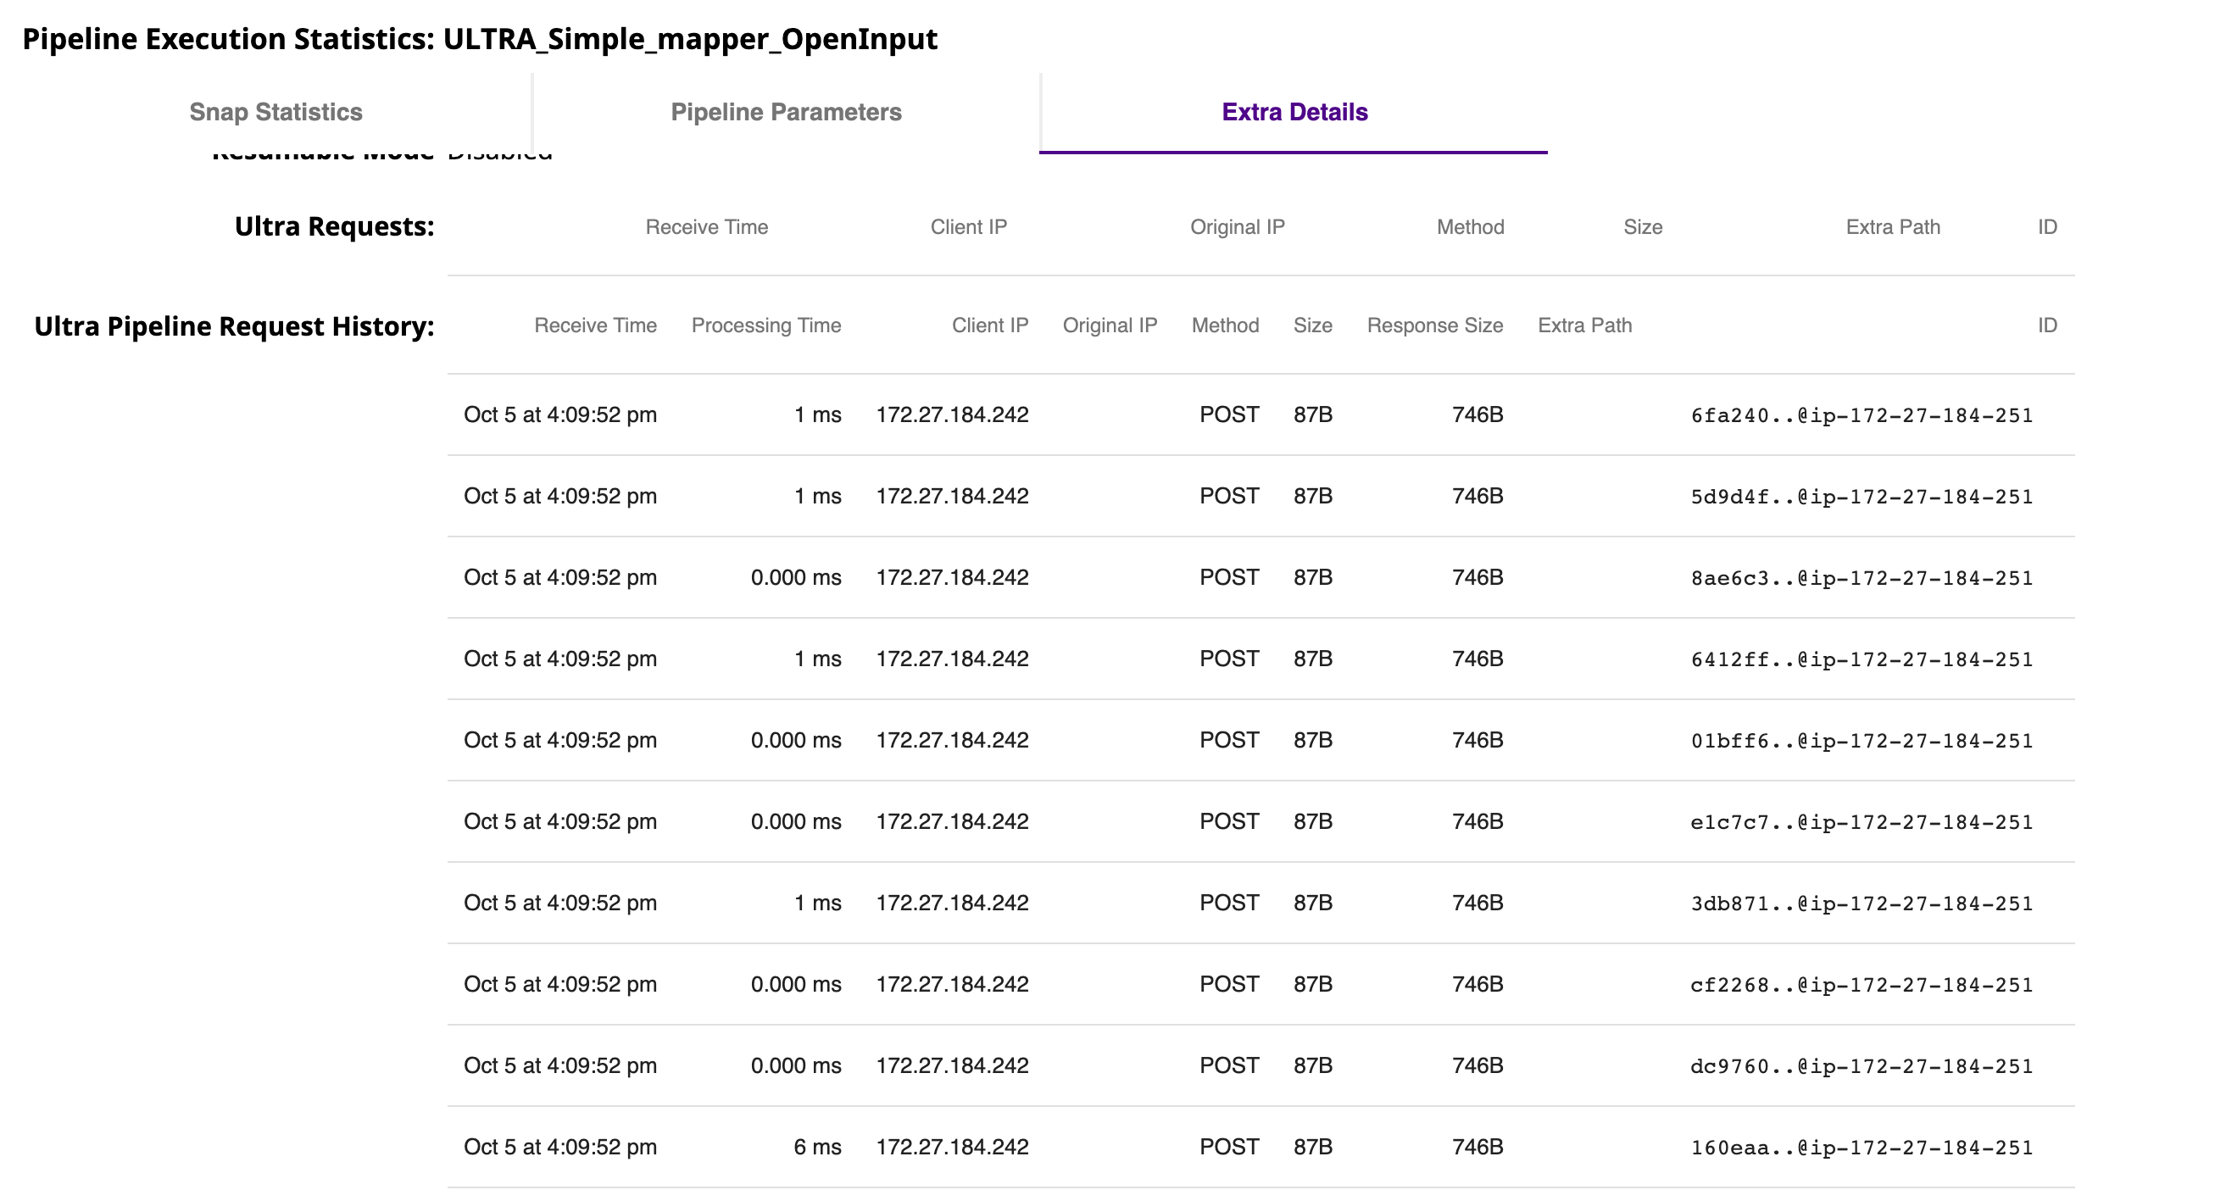Click Original IP header in request history
The image size is (2215, 1201).
(1110, 325)
